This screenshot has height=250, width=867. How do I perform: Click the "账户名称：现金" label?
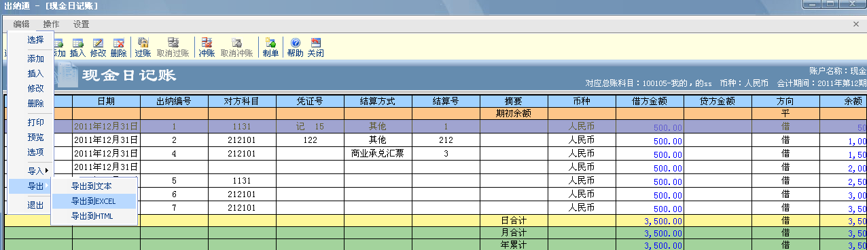coord(838,71)
